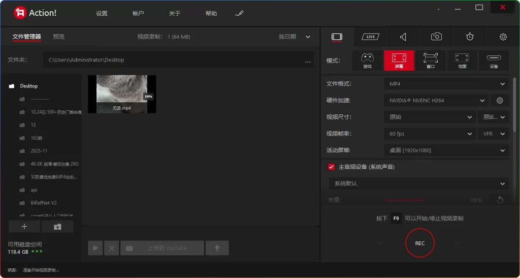Viewport: 520px width, 278px height.
Task: Open the general settings gear tab
Action: pyautogui.click(x=503, y=37)
